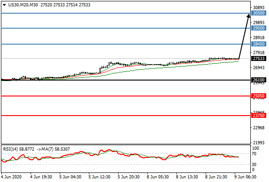The height and width of the screenshot is (182, 269).
Task: Click the MA(7) 58.5307 indicator label
Action: pyautogui.click(x=56, y=149)
